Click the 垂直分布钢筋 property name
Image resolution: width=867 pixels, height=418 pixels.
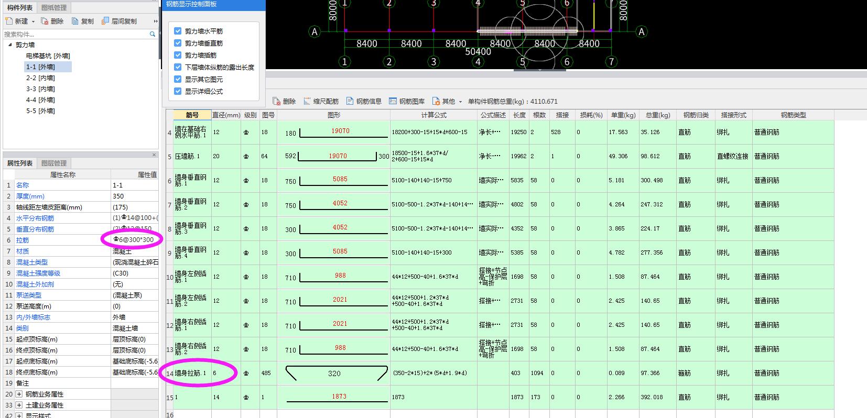point(35,229)
